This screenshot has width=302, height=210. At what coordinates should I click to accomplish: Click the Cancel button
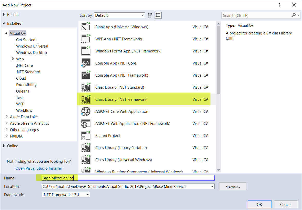point(286,204)
